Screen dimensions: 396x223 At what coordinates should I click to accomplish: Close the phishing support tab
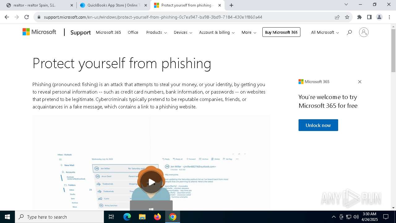(219, 5)
